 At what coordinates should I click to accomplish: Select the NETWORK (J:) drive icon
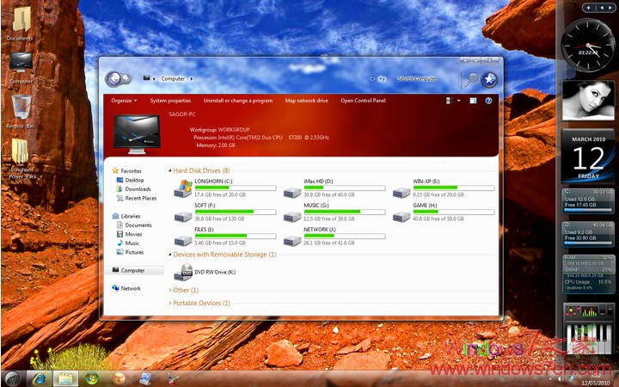click(x=292, y=241)
